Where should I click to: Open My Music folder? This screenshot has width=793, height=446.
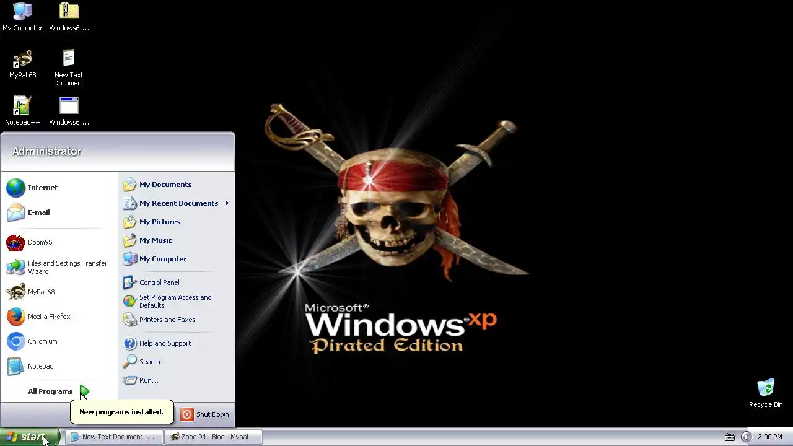(x=176, y=240)
